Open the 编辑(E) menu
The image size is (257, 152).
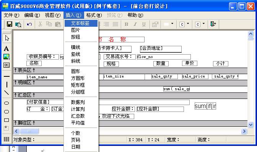tap(32, 15)
